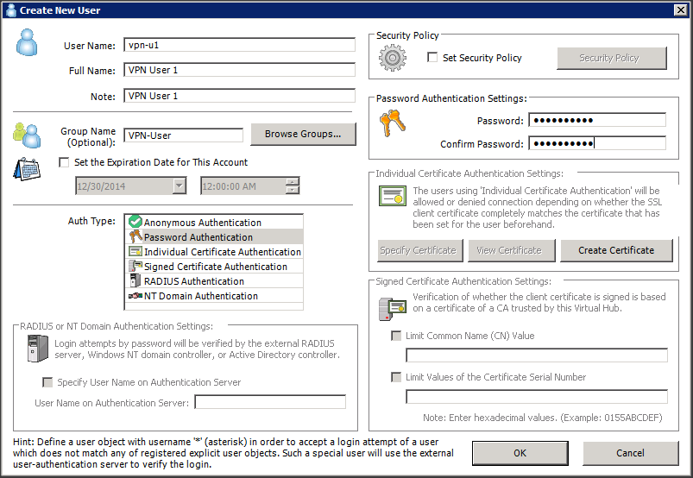This screenshot has height=478, width=693.
Task: Click the Browse Groups button
Action: click(302, 135)
